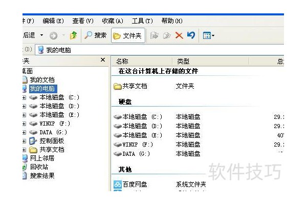Click 本地磁盘 type cell in WINXP (F:) row
Screen dimensions: 307x205
click(188, 145)
